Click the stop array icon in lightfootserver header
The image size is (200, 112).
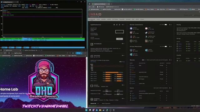pyautogui.click(x=114, y=25)
